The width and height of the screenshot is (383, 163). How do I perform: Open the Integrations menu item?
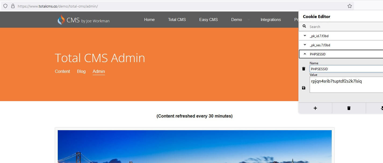[271, 20]
